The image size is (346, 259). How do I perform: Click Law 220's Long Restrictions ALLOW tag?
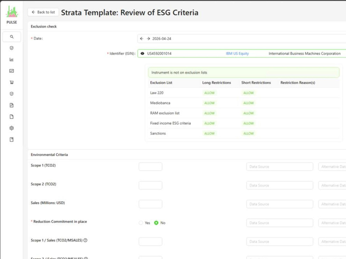pyautogui.click(x=209, y=93)
